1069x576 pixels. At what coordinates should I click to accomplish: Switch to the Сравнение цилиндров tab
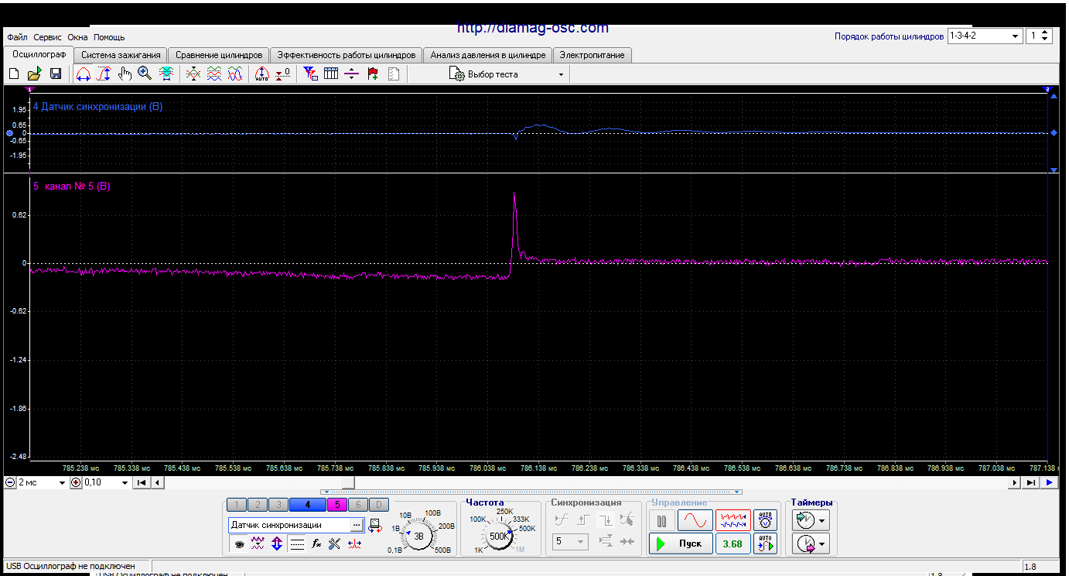[x=219, y=55]
